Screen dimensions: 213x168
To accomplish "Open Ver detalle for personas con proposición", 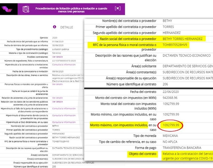I will point(57,84).
